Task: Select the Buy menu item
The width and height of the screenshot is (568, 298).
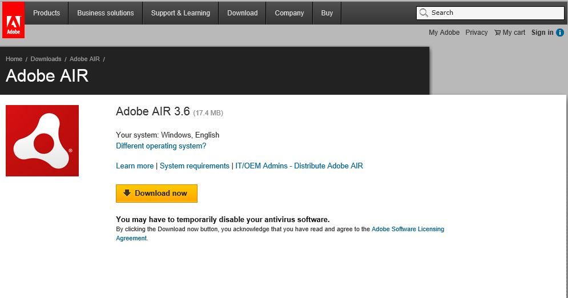Action: 327,13
